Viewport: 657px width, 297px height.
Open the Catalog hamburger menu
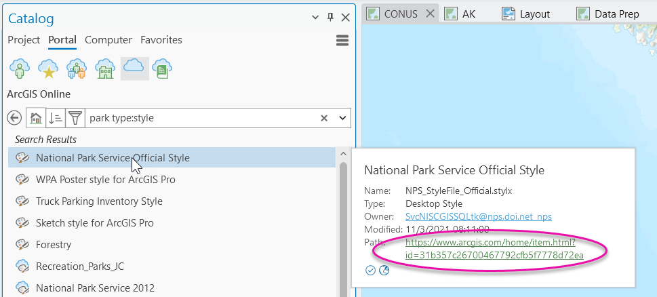point(342,41)
